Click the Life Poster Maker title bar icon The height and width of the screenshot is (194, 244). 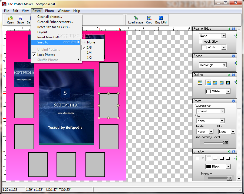4,4
